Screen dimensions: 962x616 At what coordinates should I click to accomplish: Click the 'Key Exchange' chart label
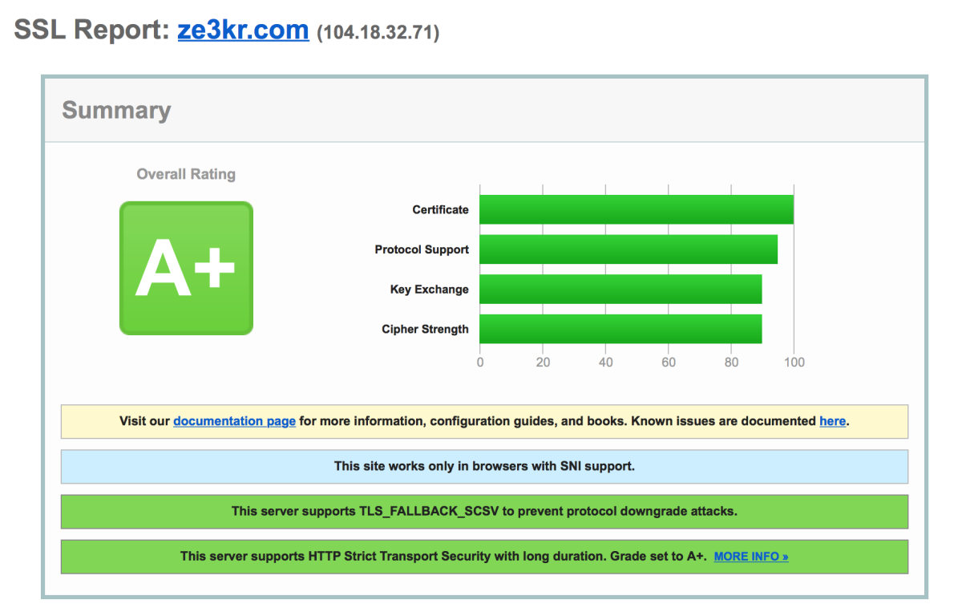point(429,290)
